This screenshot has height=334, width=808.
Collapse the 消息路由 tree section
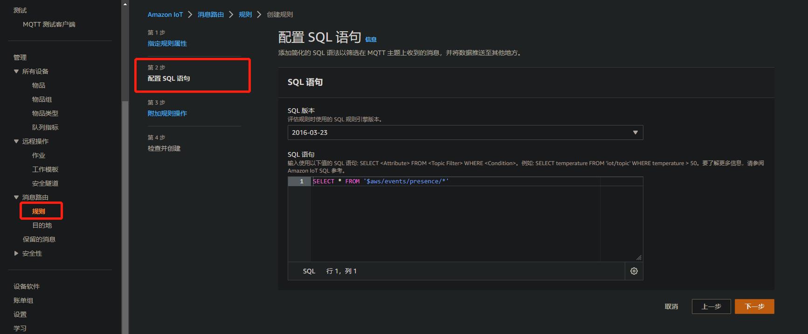tap(16, 197)
